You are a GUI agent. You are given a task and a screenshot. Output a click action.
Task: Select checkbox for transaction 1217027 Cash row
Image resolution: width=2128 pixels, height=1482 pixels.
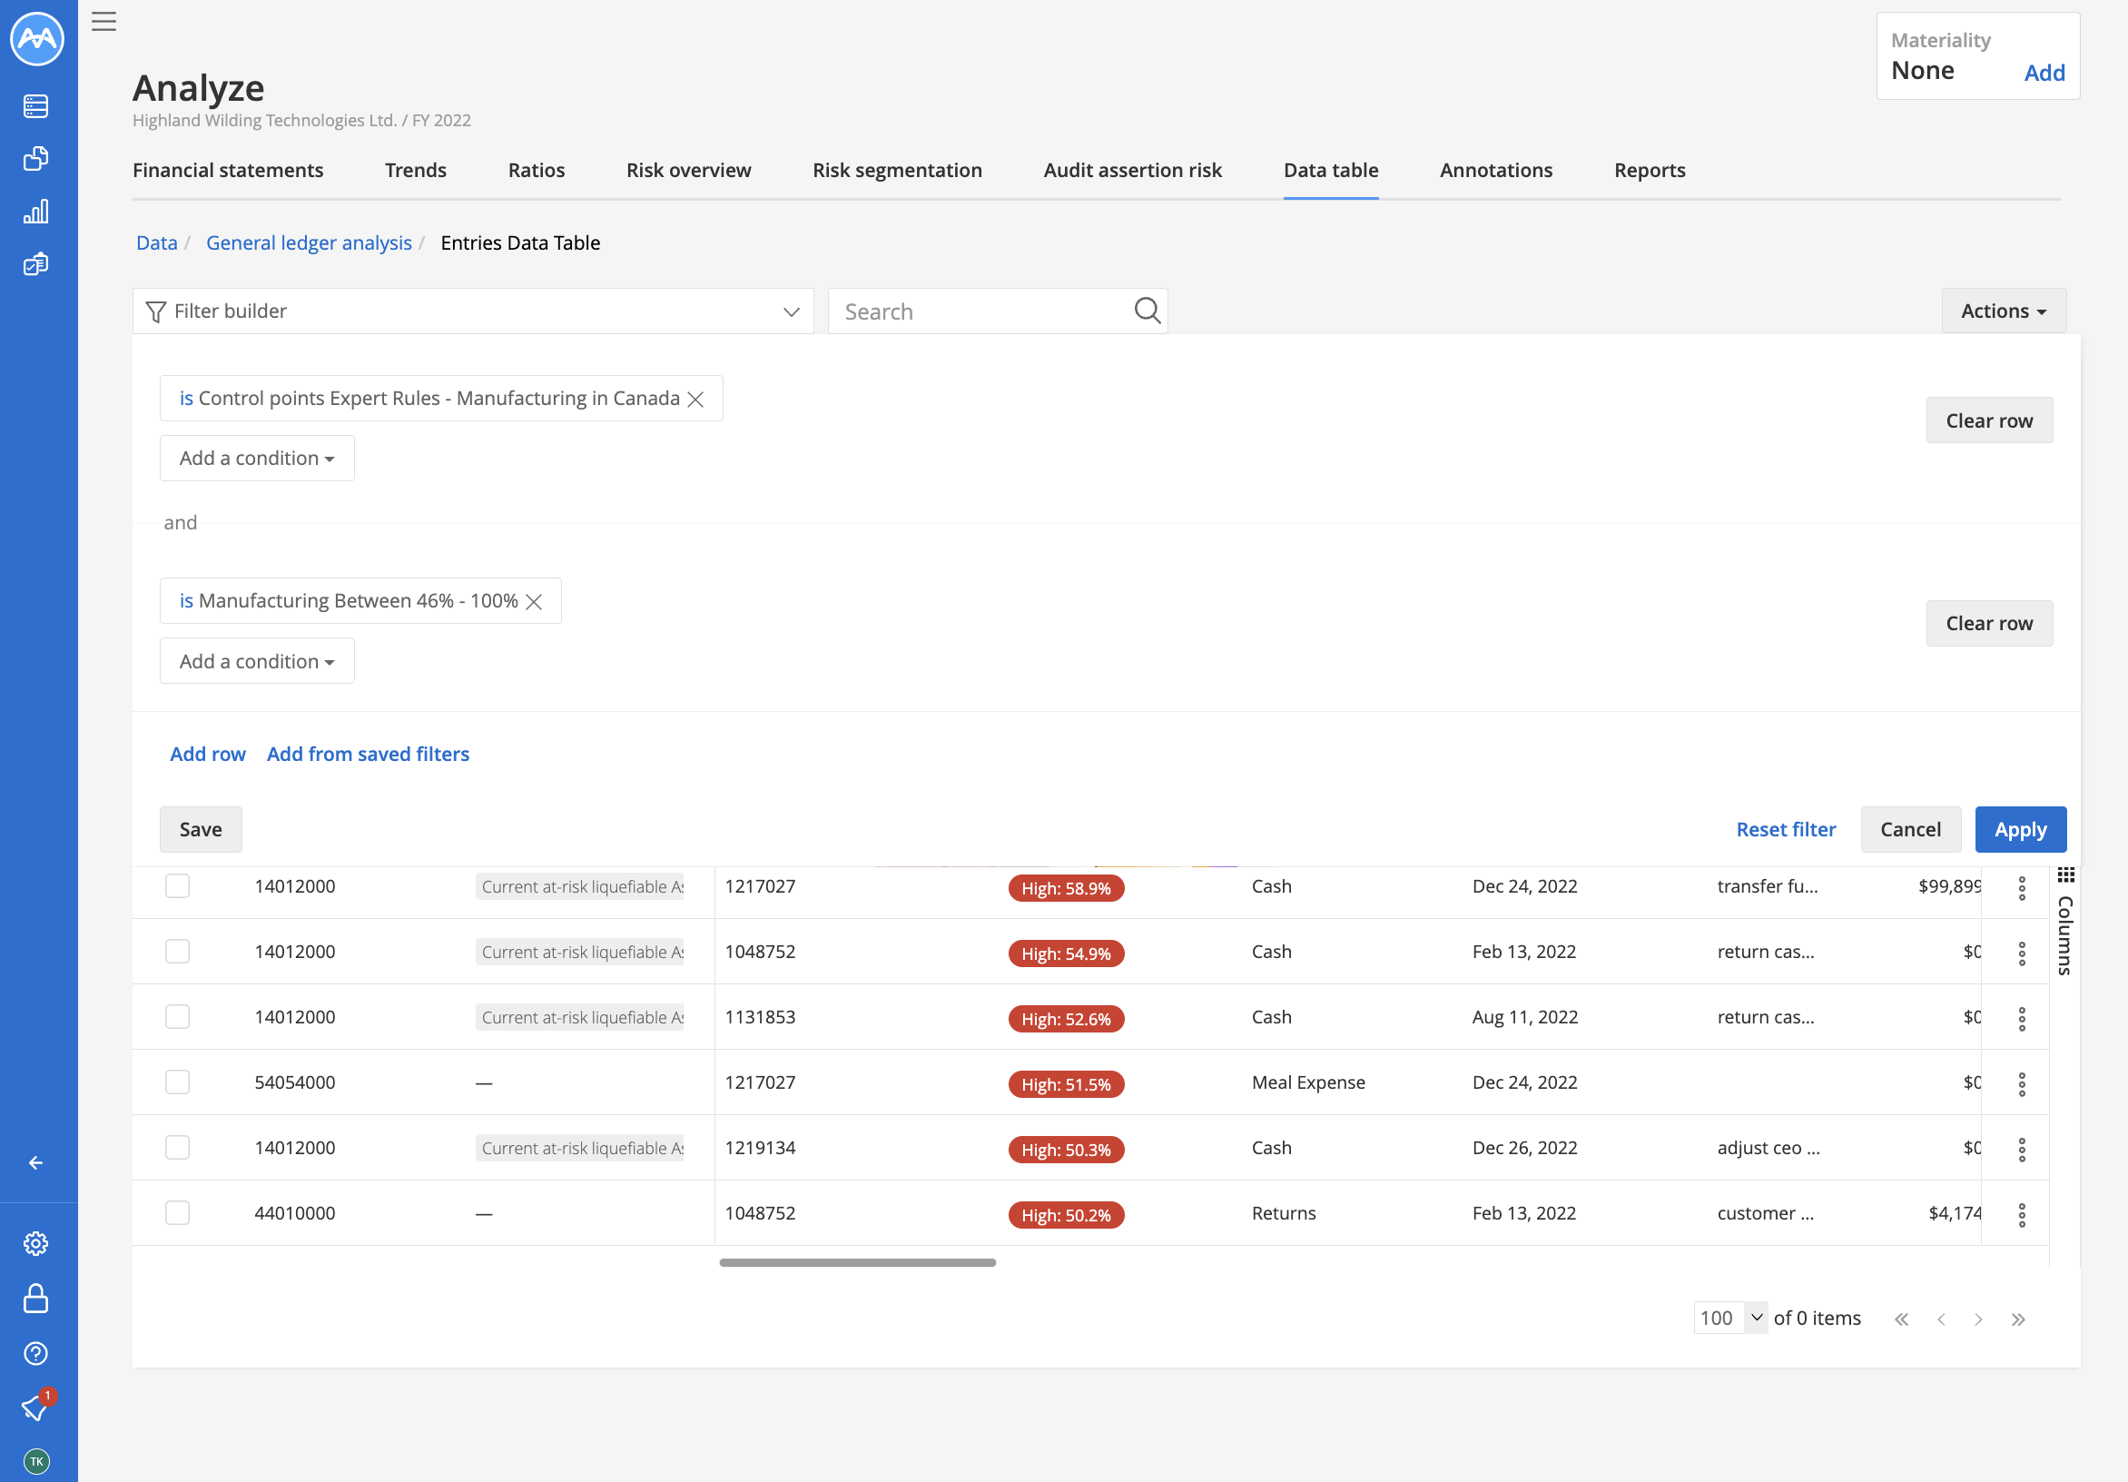pyautogui.click(x=177, y=886)
